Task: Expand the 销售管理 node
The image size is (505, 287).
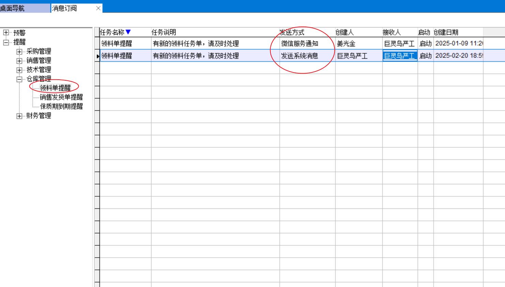Action: coord(19,61)
